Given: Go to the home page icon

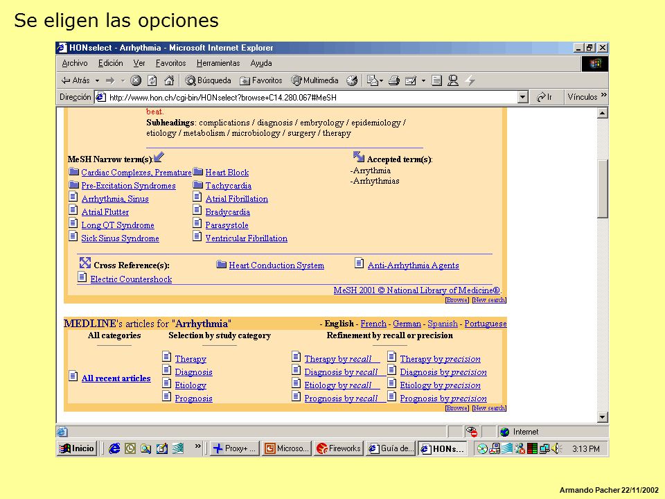Looking at the screenshot, I should [169, 80].
